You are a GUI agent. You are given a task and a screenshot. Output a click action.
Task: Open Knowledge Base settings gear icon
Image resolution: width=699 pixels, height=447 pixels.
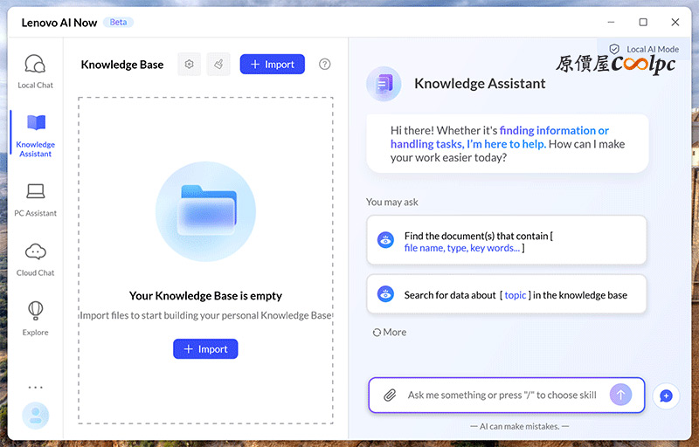(x=190, y=65)
